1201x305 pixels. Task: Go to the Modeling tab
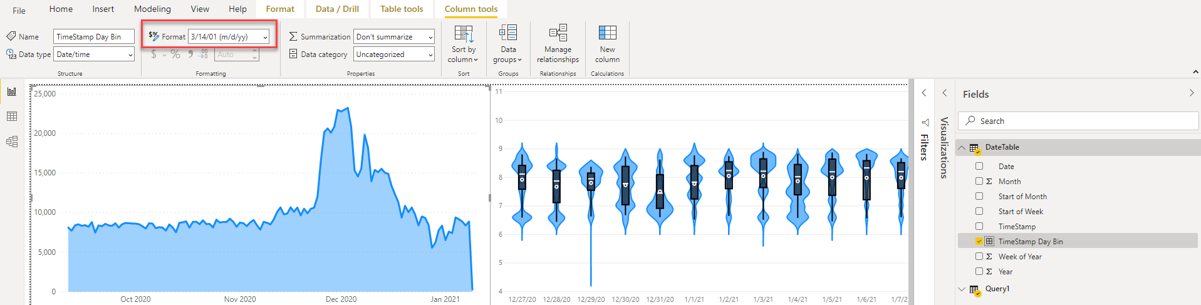152,9
